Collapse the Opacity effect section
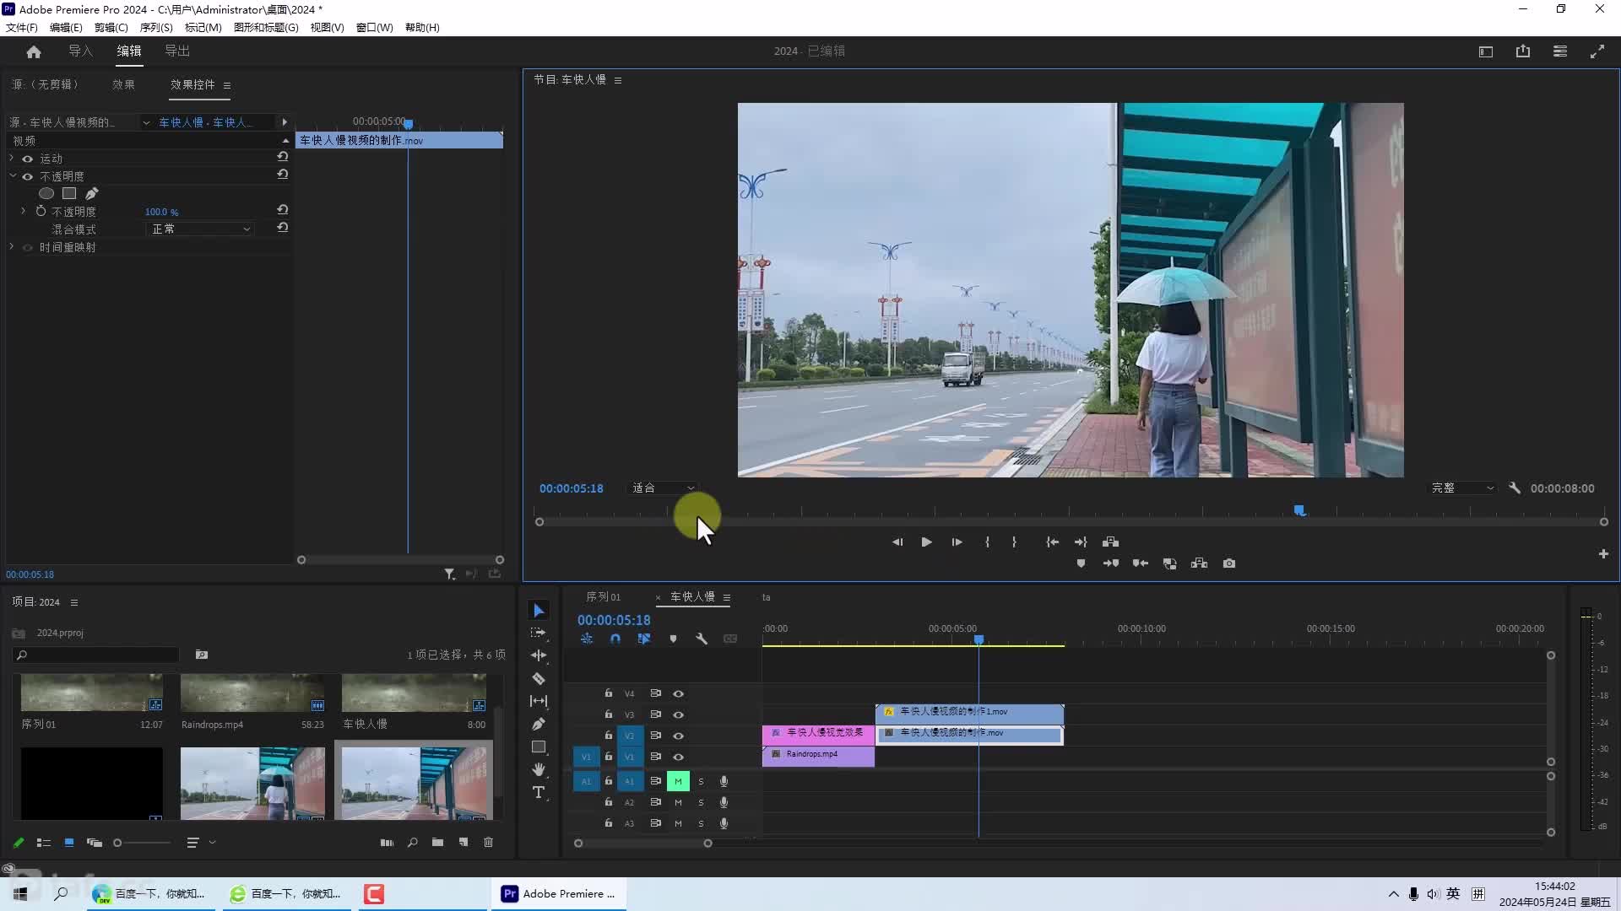The width and height of the screenshot is (1621, 911). tap(12, 176)
